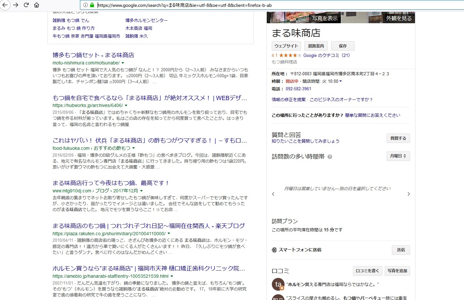Screen dimensions: 464x300
Task: Open result まる味商店のもつ鍋 | つれづれ子づれ日記
Action: (x=149, y=226)
